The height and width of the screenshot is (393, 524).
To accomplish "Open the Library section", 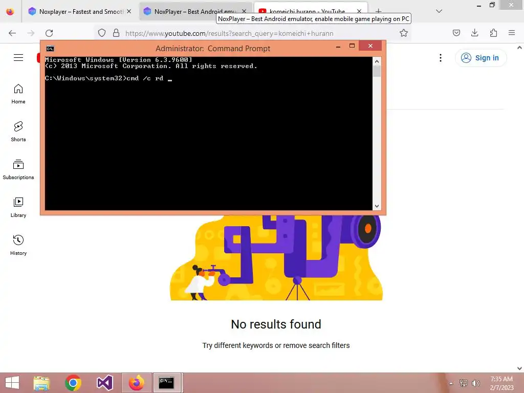I will (x=18, y=208).
